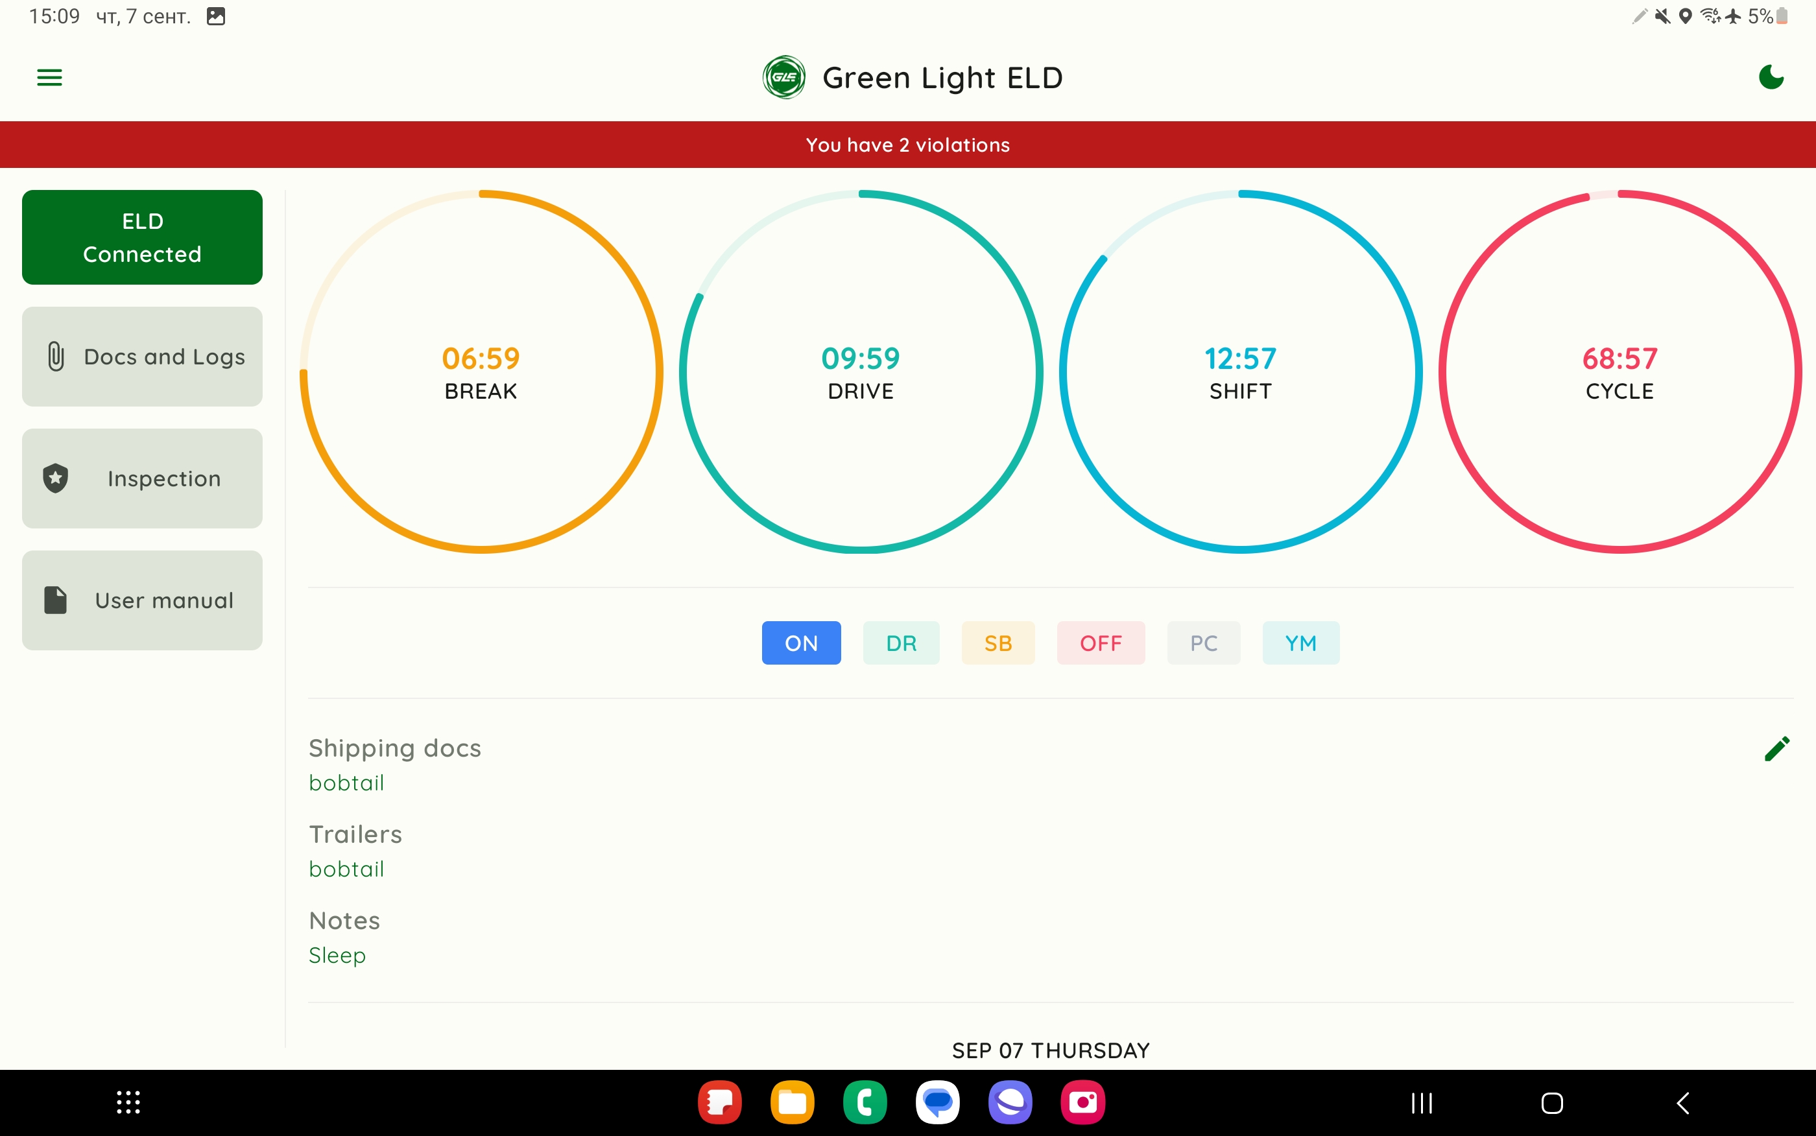Select the ON duty status
Screen dimensions: 1816x1136
click(x=801, y=643)
